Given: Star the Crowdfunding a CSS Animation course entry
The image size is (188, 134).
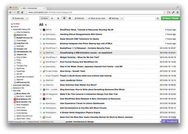Looking at the screenshot, I should coord(41,53).
